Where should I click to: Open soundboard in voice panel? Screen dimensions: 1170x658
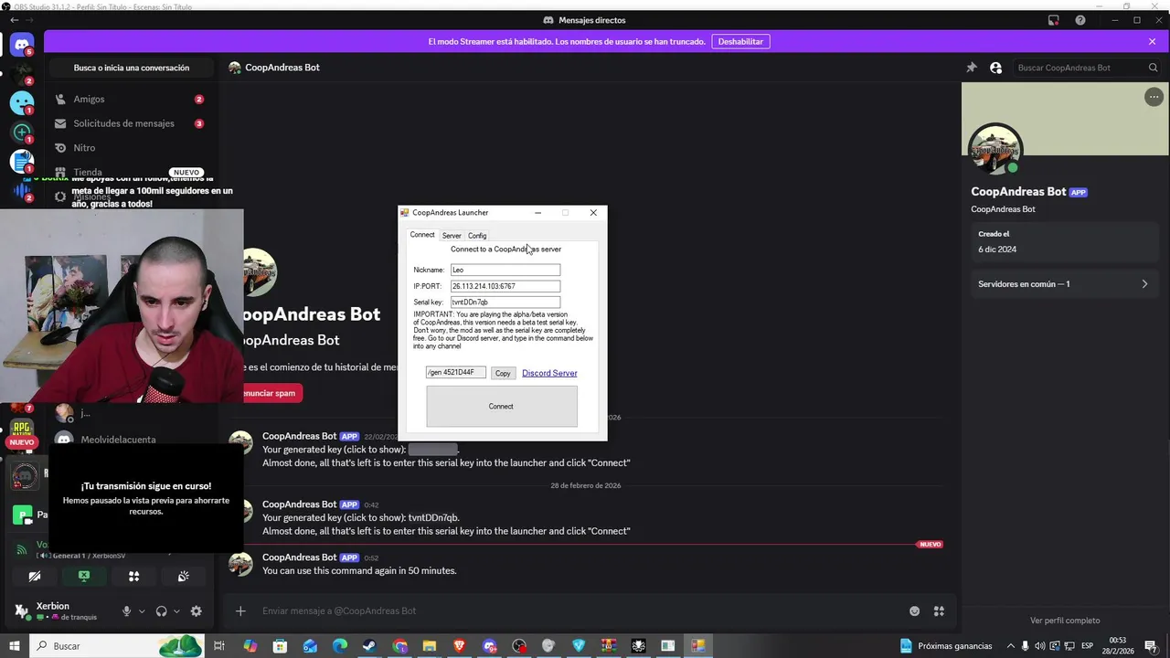pyautogui.click(x=183, y=577)
